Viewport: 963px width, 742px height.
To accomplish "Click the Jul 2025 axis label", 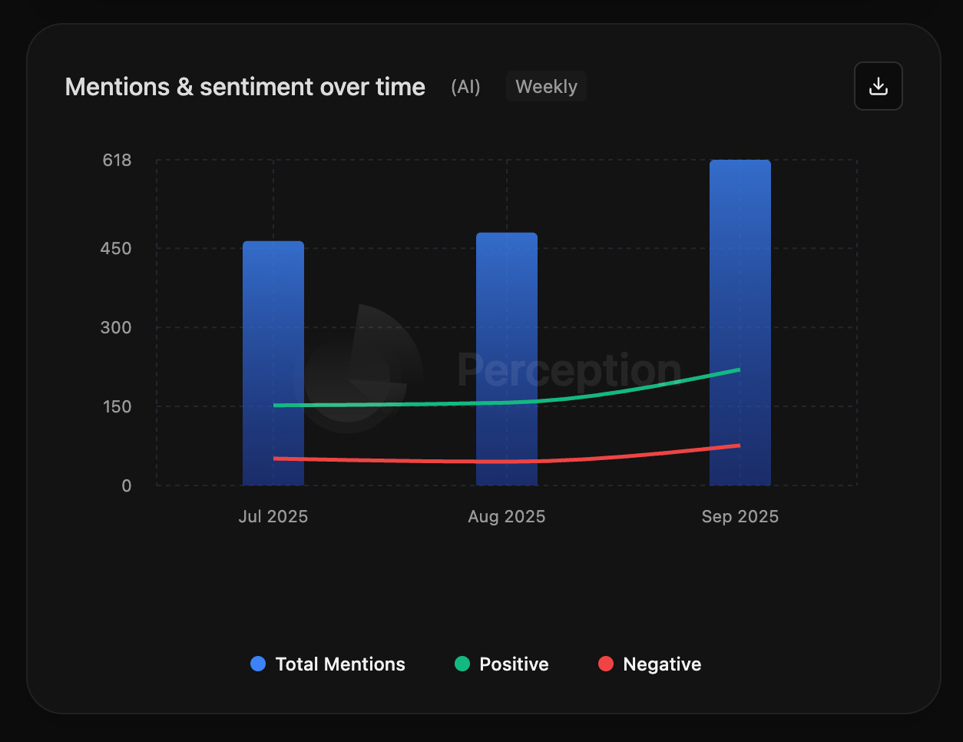I will [x=273, y=517].
